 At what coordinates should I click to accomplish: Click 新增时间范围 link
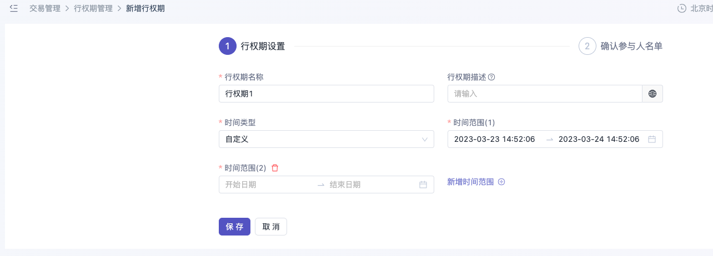470,182
